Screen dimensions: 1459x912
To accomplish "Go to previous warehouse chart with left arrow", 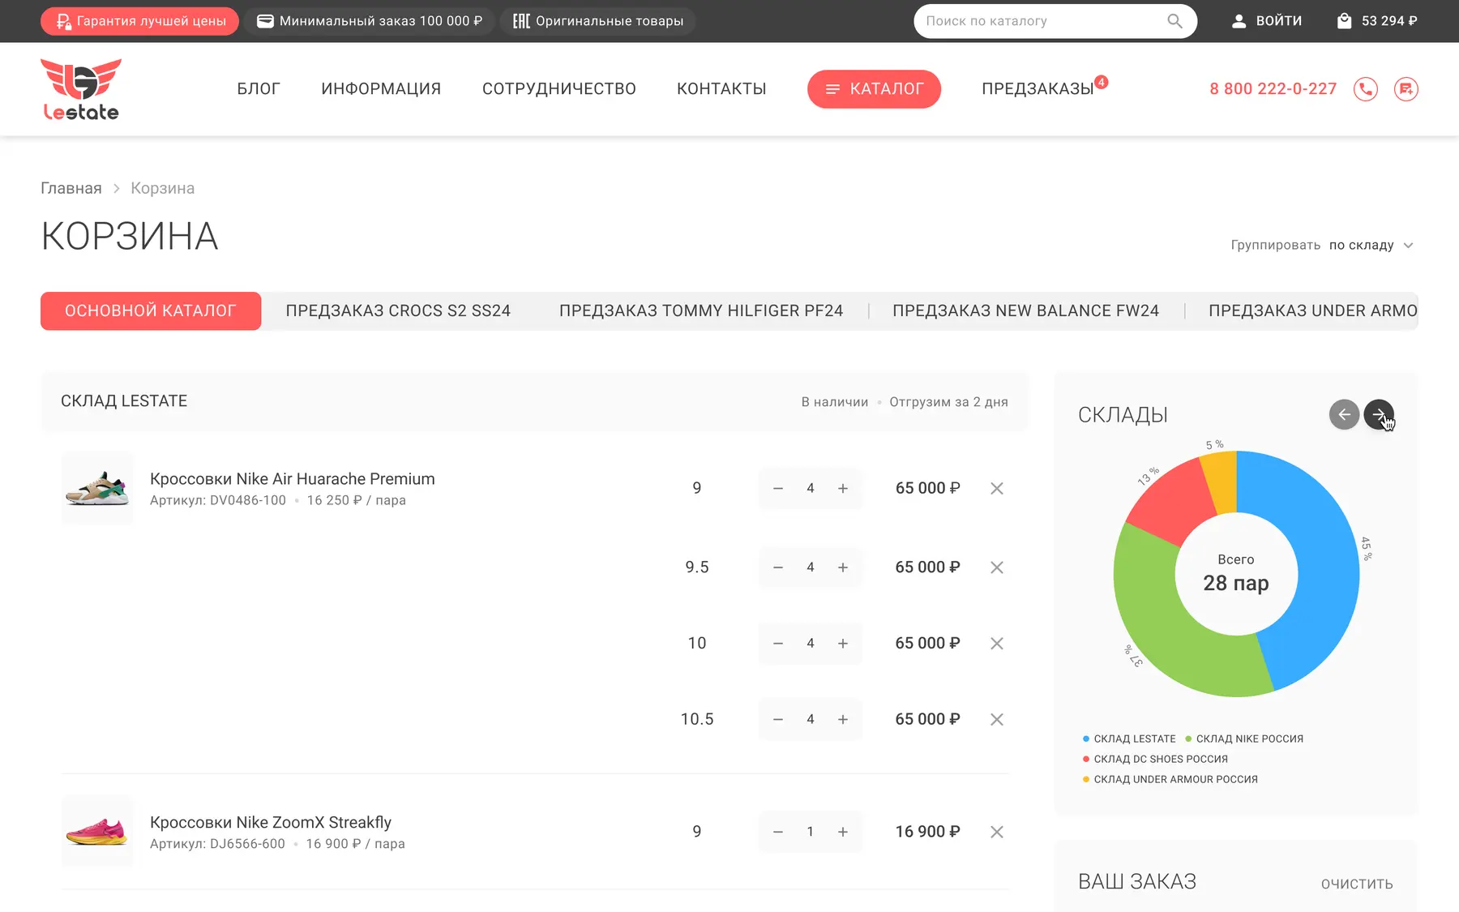I will pos(1344,414).
